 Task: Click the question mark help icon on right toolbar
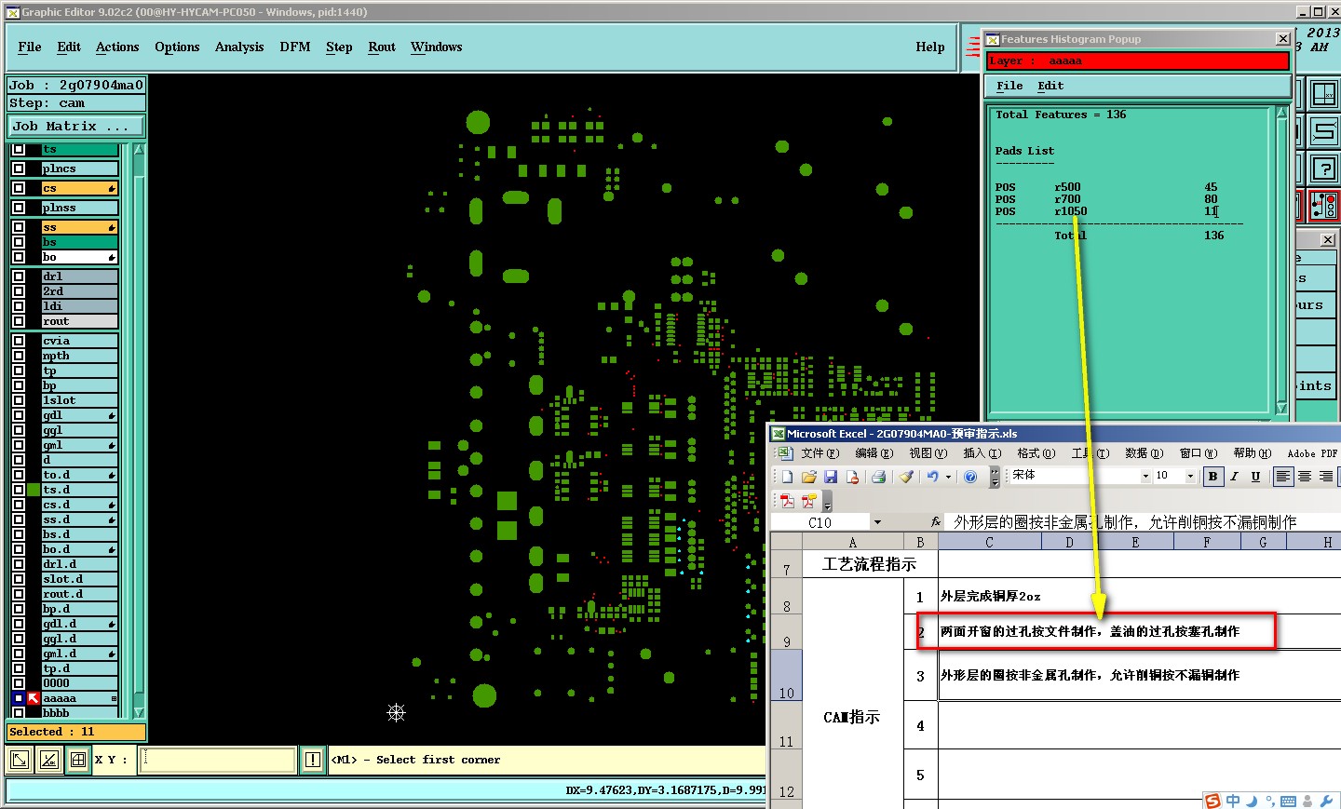tap(1323, 169)
